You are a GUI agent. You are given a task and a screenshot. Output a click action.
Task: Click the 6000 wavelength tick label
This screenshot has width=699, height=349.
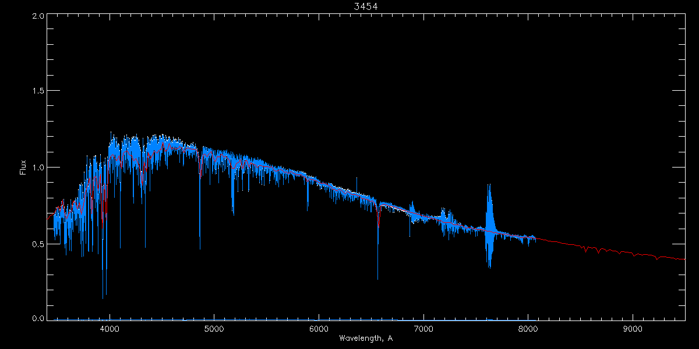coord(319,329)
